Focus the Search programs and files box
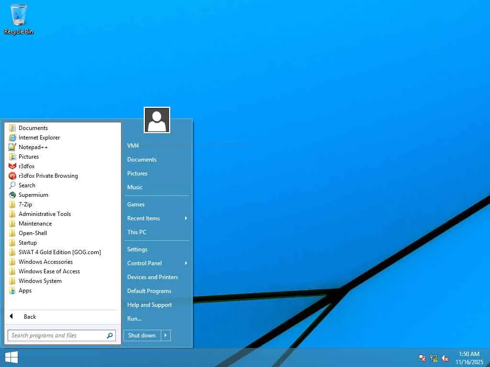This screenshot has width=490, height=367. pyautogui.click(x=62, y=335)
